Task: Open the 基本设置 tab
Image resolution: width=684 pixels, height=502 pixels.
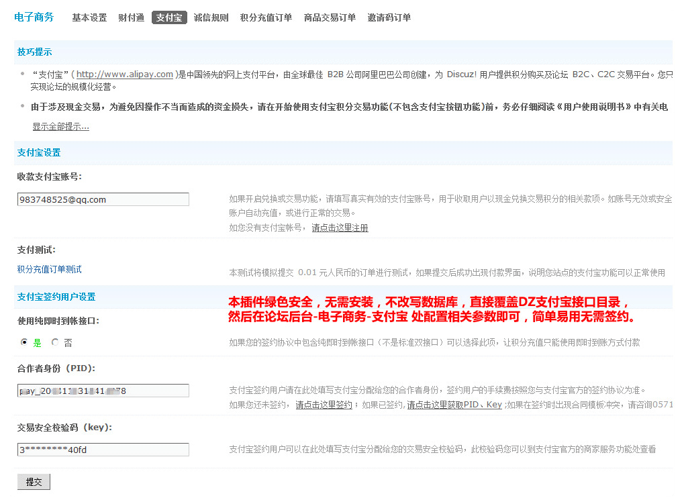Action: (x=89, y=17)
